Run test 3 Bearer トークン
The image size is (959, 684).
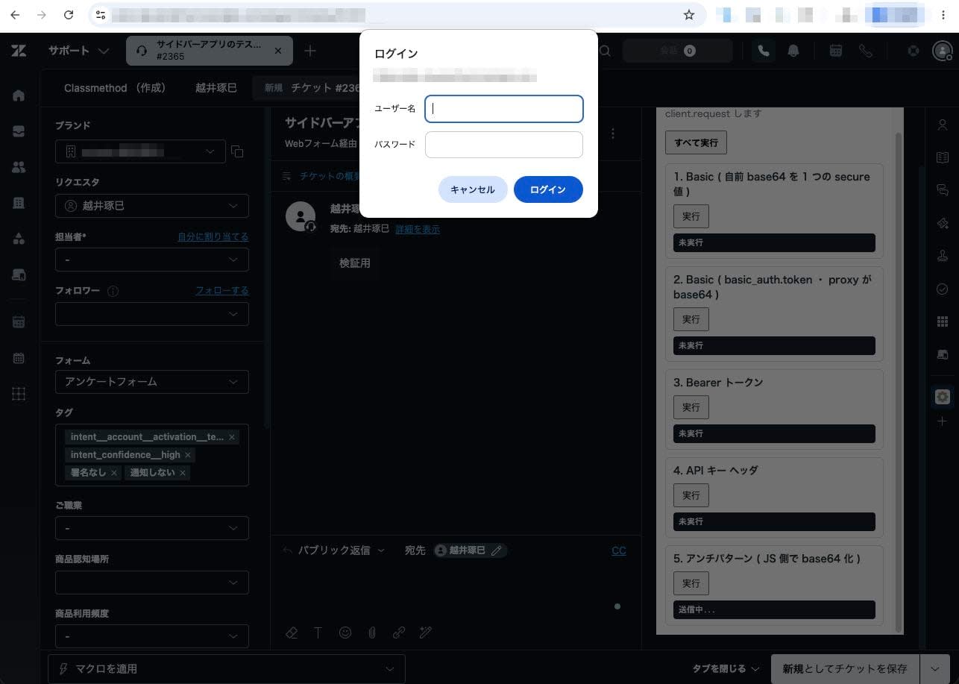coord(691,407)
